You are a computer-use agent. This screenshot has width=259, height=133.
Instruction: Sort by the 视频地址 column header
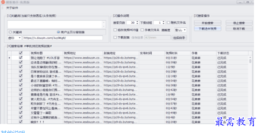point(82,53)
